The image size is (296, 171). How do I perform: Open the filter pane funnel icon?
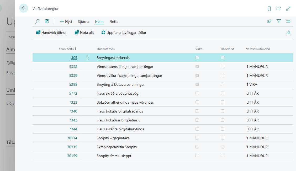pyautogui.click(x=279, y=22)
